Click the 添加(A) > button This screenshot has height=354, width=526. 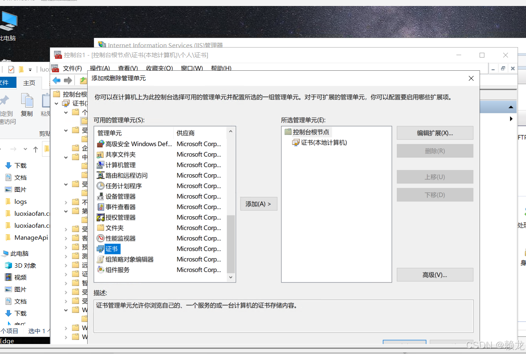pos(258,204)
